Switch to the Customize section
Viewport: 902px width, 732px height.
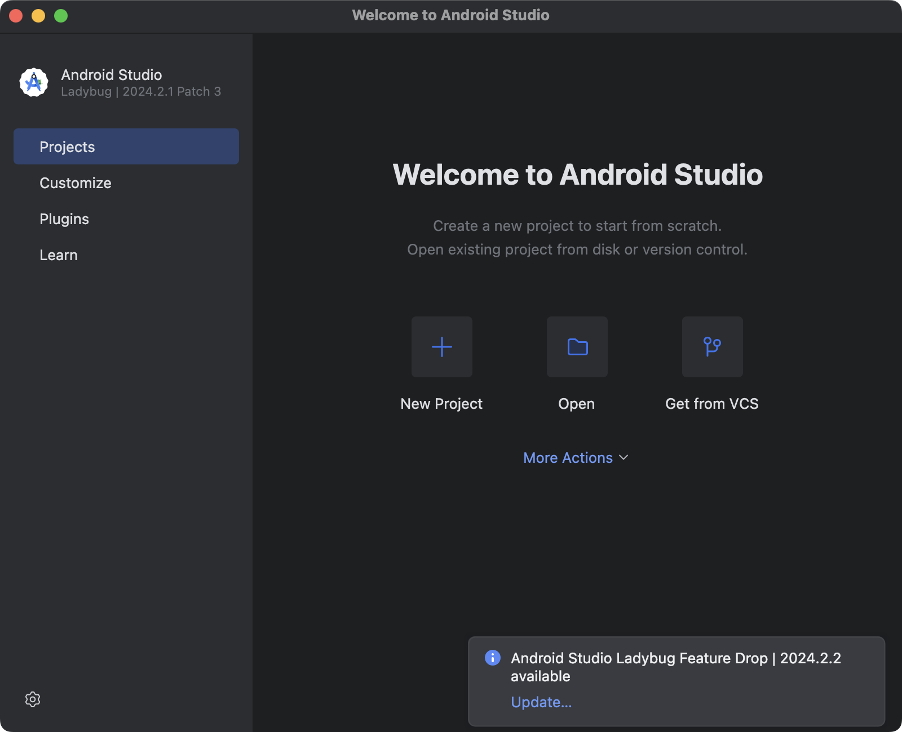click(x=75, y=182)
